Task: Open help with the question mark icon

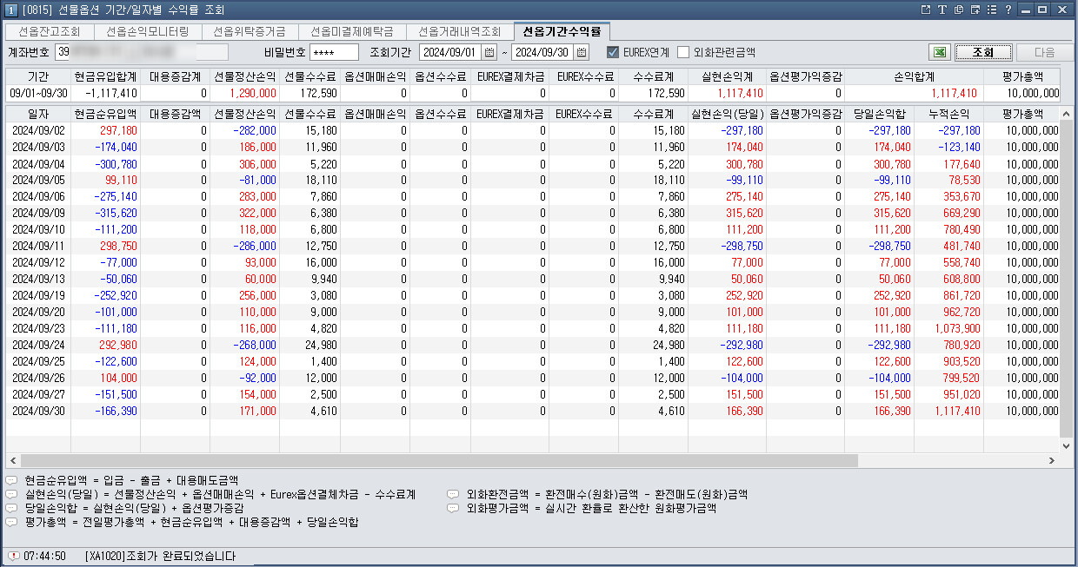Action: click(x=1008, y=10)
